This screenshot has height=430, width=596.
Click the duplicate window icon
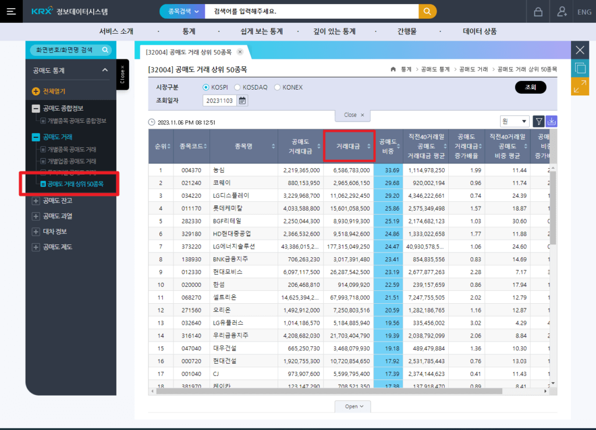click(580, 69)
